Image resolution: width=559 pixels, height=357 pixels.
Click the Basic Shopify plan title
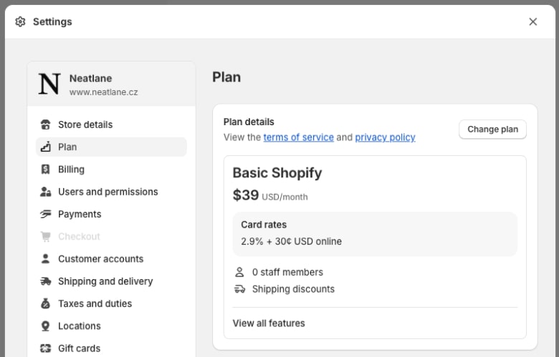(277, 173)
